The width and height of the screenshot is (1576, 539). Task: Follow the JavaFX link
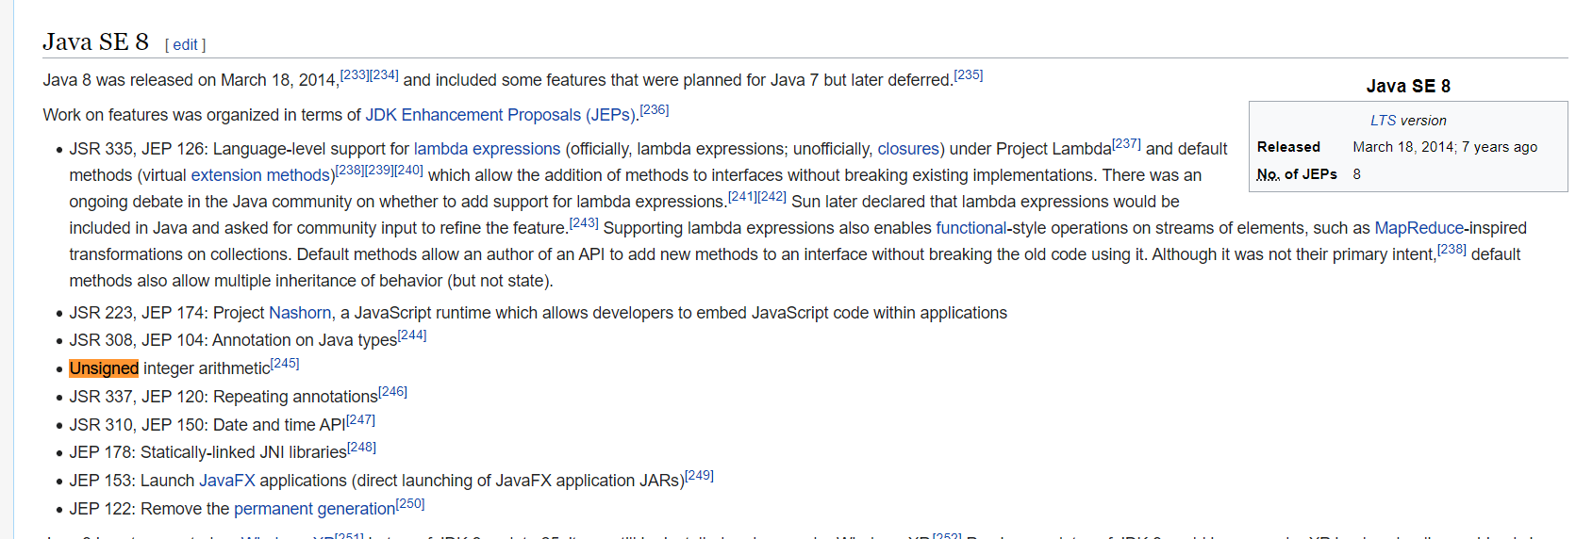point(227,481)
